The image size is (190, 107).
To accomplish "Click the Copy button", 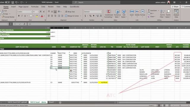I will (5, 14).
